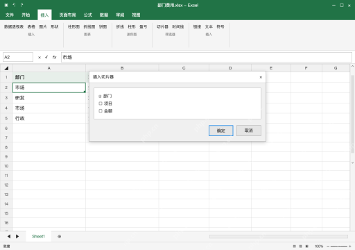355x250 pixels.
Task: Check the 金额 checkbox in slicer dialog
Action: point(101,111)
